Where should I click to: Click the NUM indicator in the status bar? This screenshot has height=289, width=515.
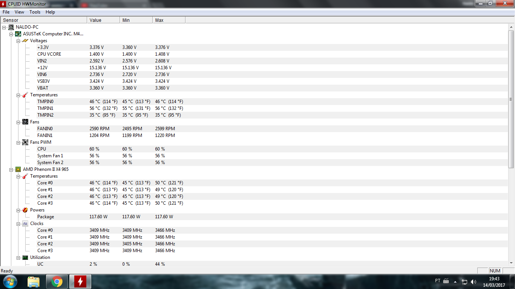pos(495,271)
